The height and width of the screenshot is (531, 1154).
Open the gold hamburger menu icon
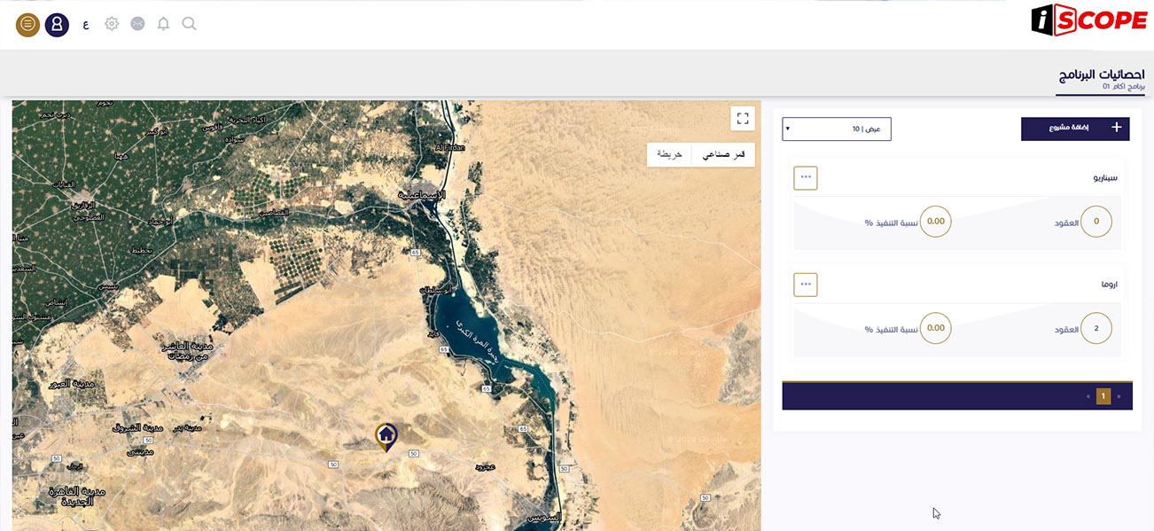tap(27, 25)
